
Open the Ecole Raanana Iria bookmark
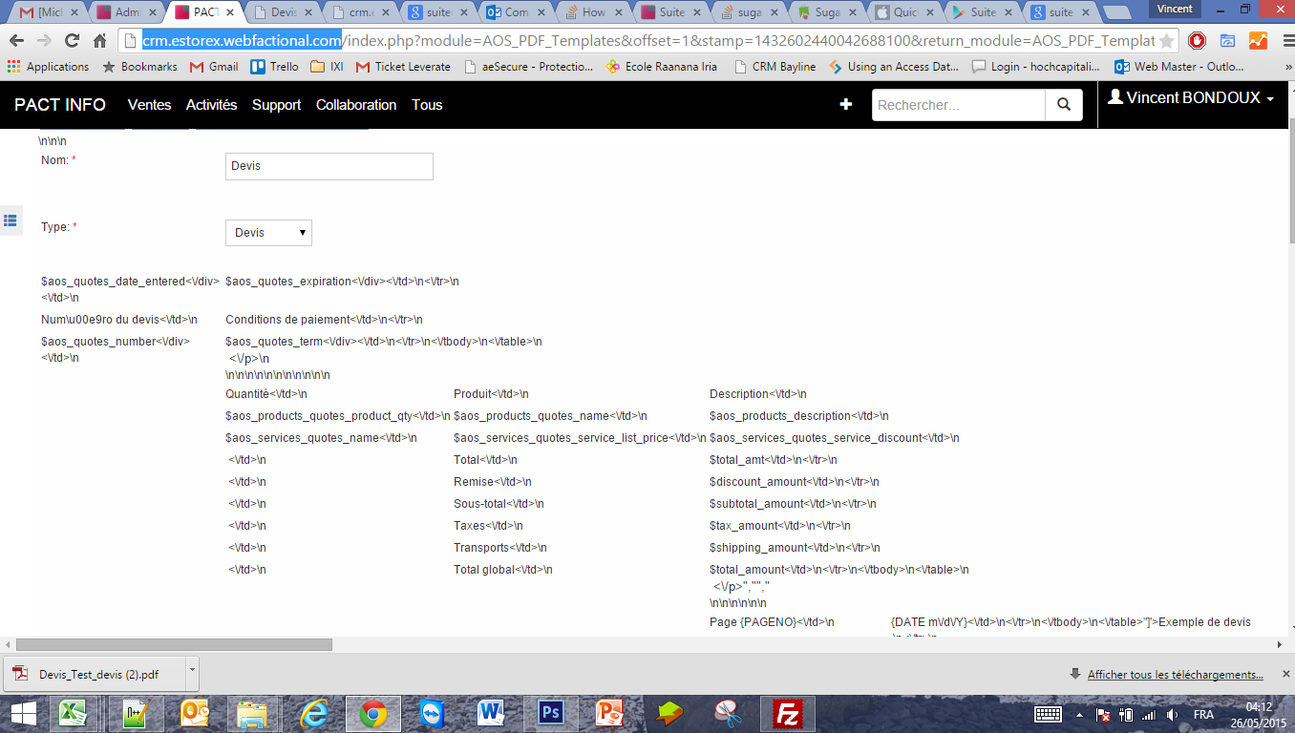(x=661, y=67)
